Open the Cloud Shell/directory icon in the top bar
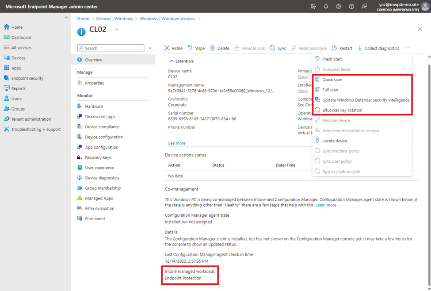Viewport: 431px width, 291px height. (x=313, y=6)
